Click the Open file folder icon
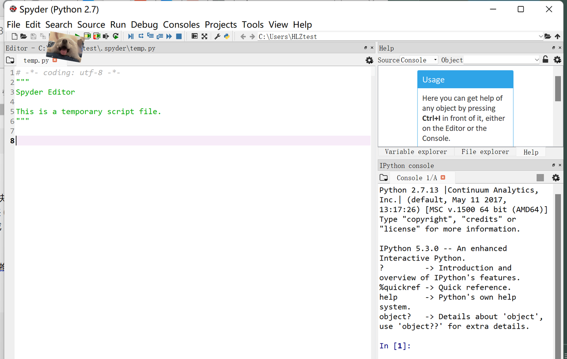This screenshot has height=359, width=567. pos(24,37)
